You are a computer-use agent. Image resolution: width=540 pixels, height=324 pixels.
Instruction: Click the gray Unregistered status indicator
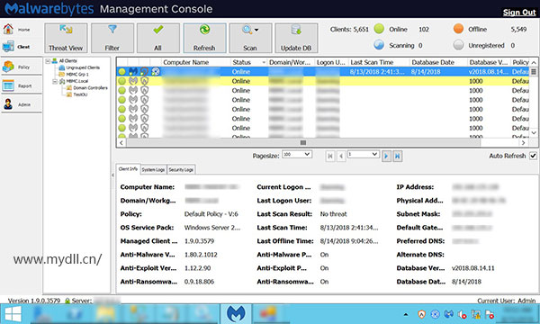coord(458,45)
